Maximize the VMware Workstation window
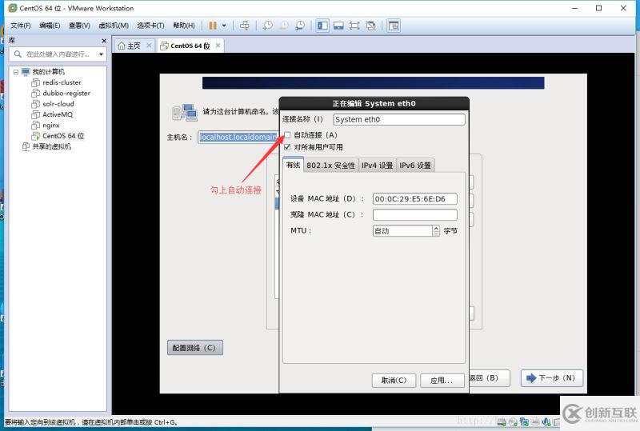640x431 pixels. click(598, 8)
